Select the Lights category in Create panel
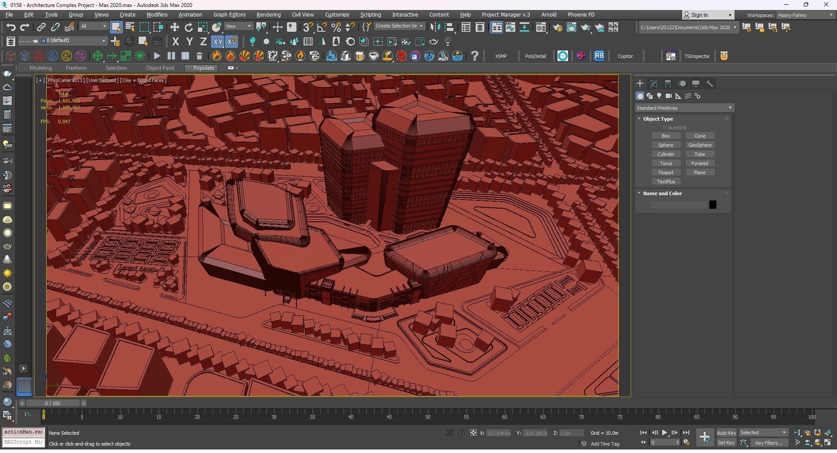837x453 pixels. tap(659, 96)
